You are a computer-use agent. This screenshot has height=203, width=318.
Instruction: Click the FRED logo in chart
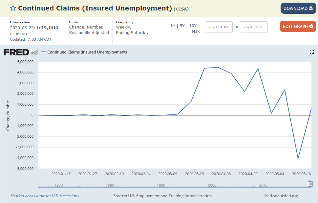pyautogui.click(x=20, y=52)
